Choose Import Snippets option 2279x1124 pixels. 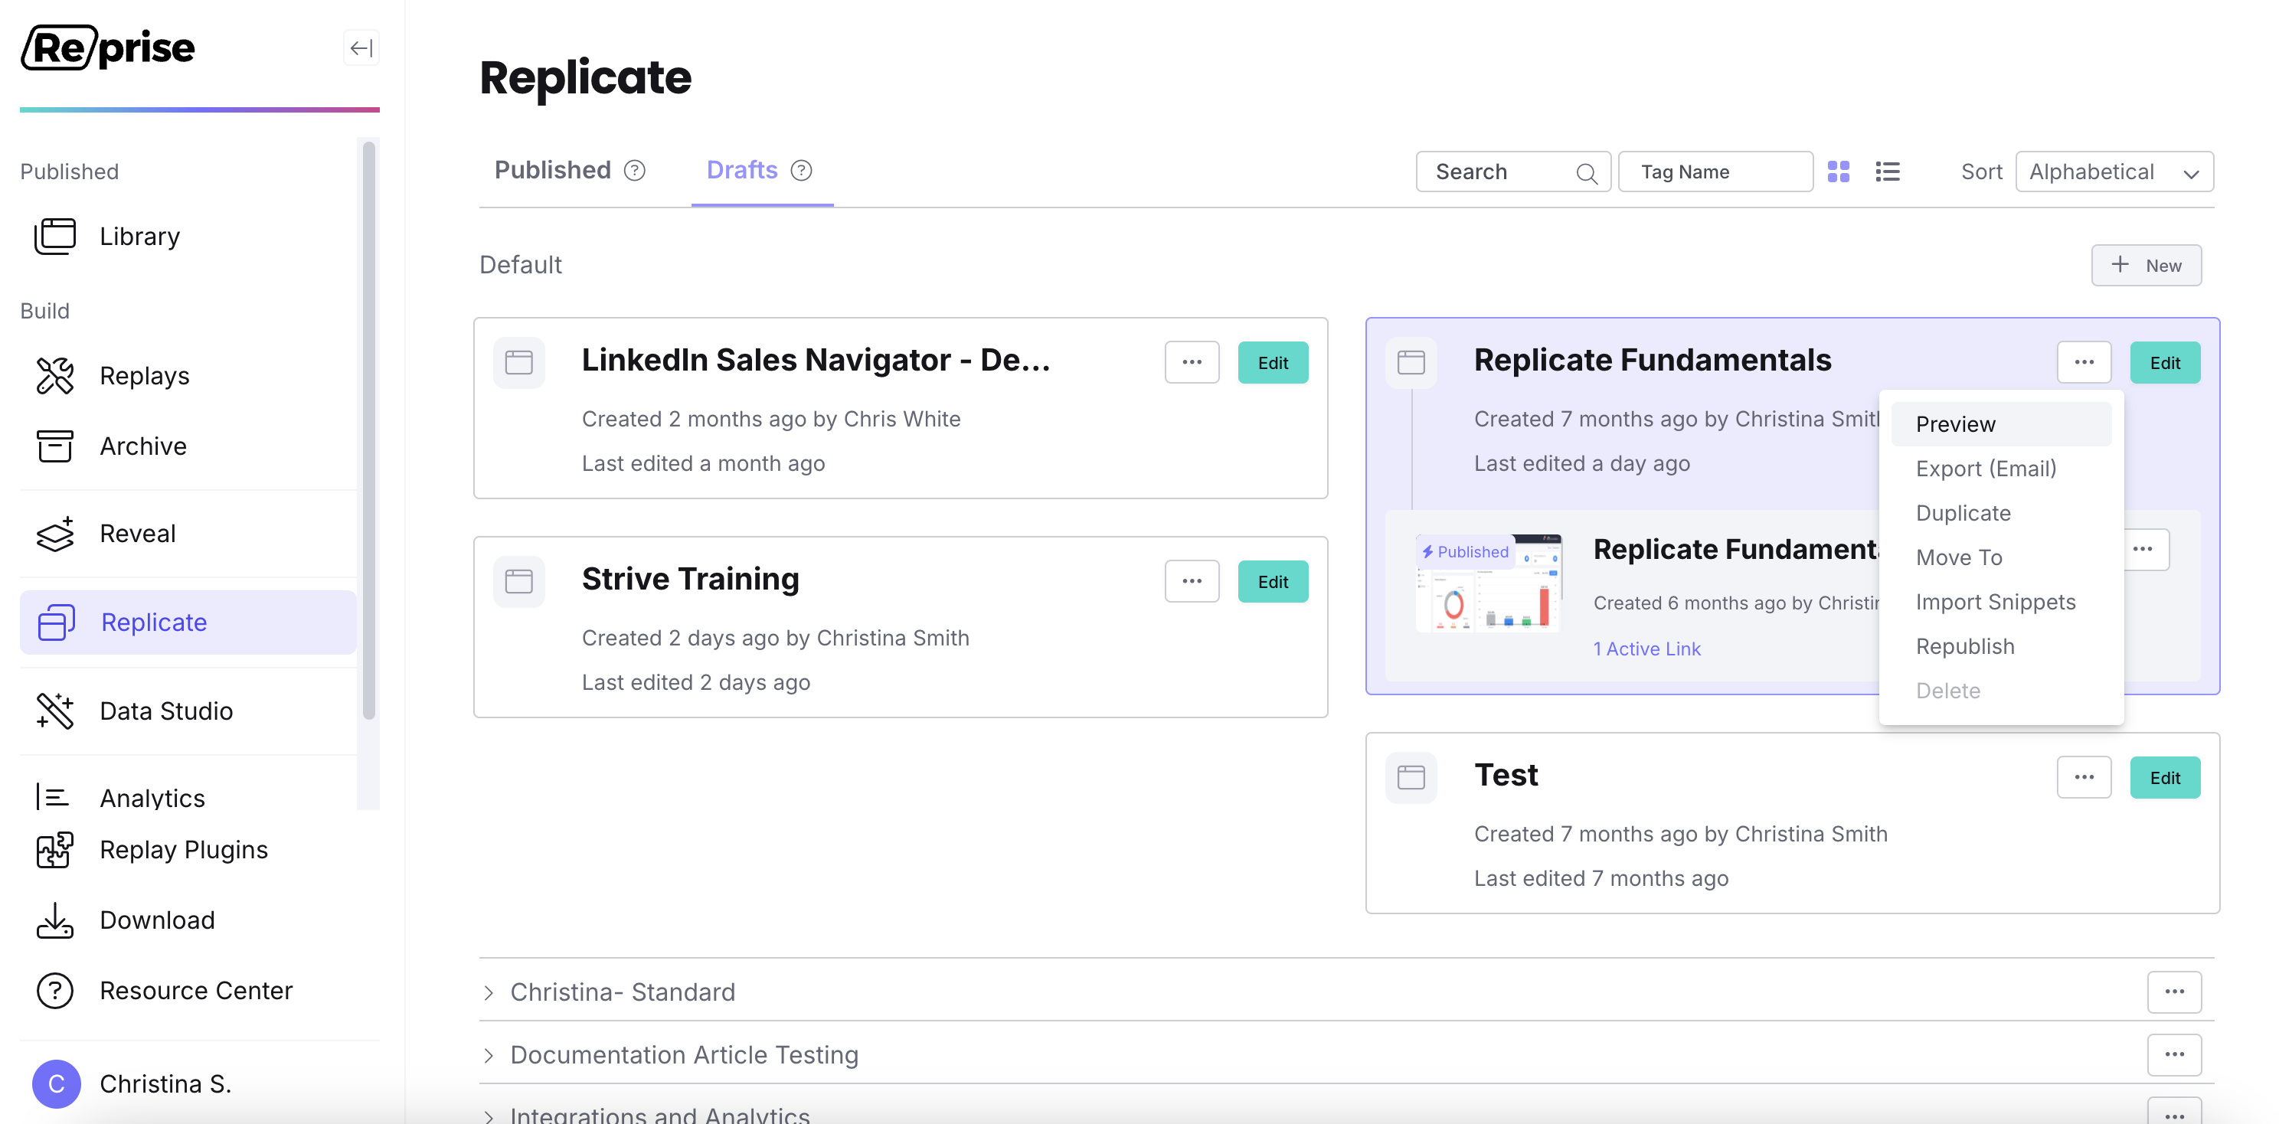[2001, 601]
